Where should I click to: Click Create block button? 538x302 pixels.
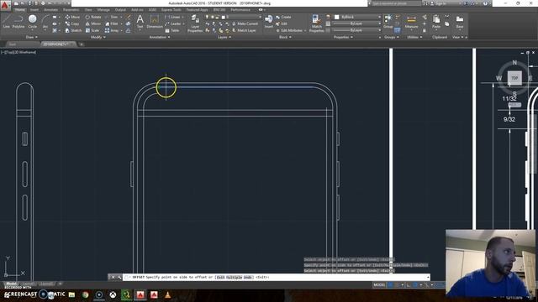coord(283,17)
